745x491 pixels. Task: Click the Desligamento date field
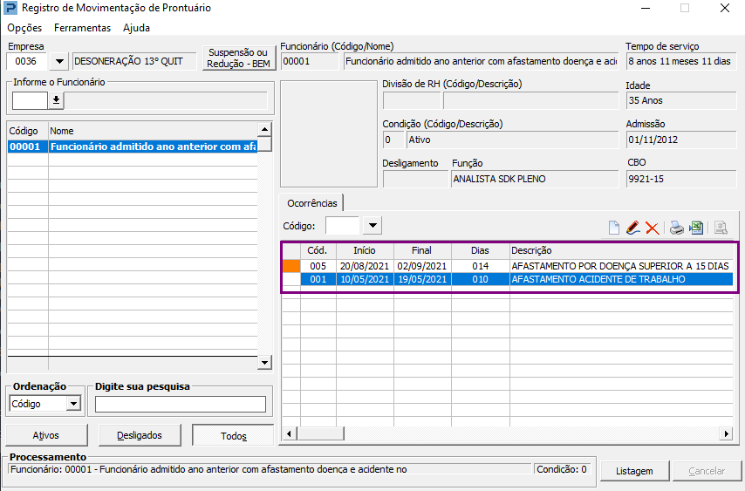414,179
